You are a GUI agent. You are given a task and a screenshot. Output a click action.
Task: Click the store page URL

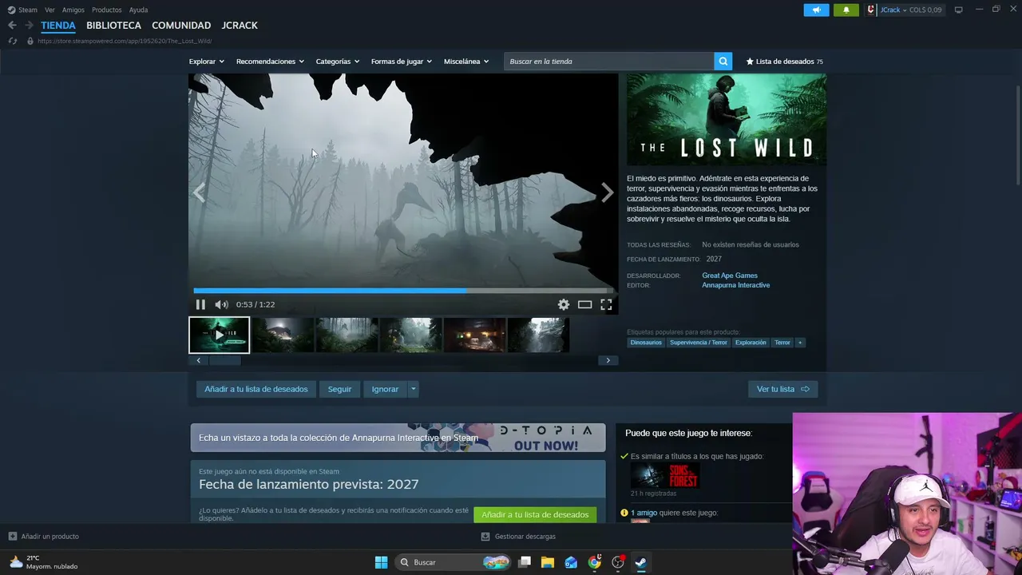point(124,41)
